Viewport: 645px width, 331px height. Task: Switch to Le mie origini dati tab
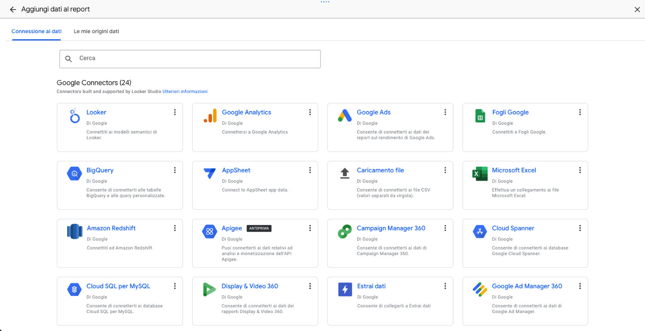click(x=96, y=31)
